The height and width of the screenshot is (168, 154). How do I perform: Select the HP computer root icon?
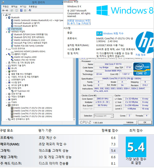(6, 15)
